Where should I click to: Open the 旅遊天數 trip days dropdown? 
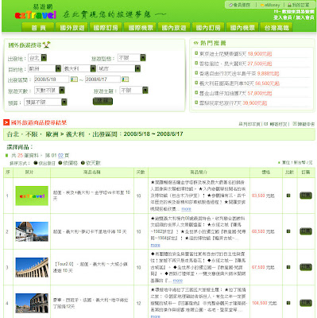pyautogui.click(x=49, y=91)
